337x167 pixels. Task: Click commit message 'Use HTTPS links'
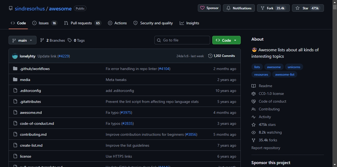click(x=119, y=156)
